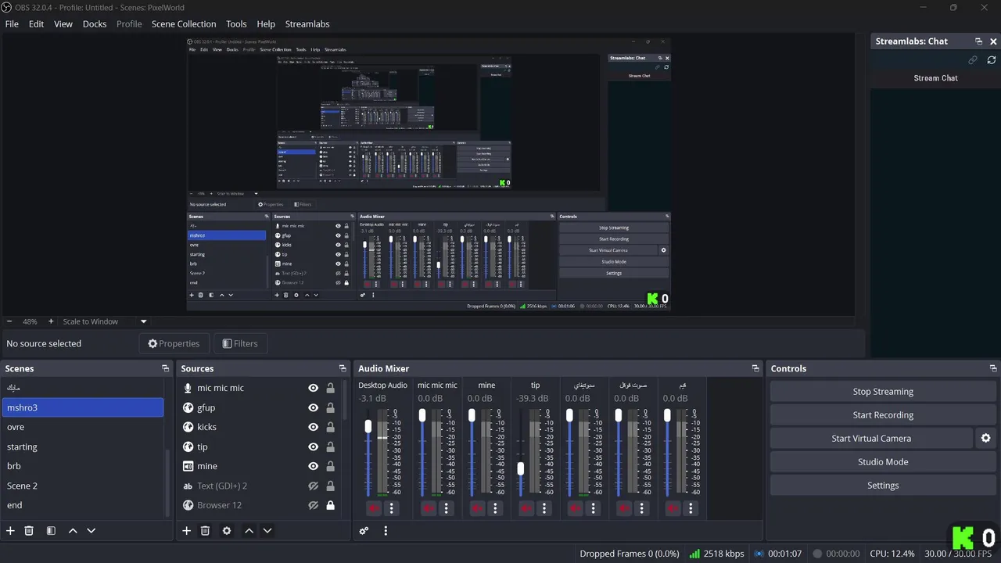Open tip channel options three dots
The height and width of the screenshot is (563, 1001).
[544, 508]
